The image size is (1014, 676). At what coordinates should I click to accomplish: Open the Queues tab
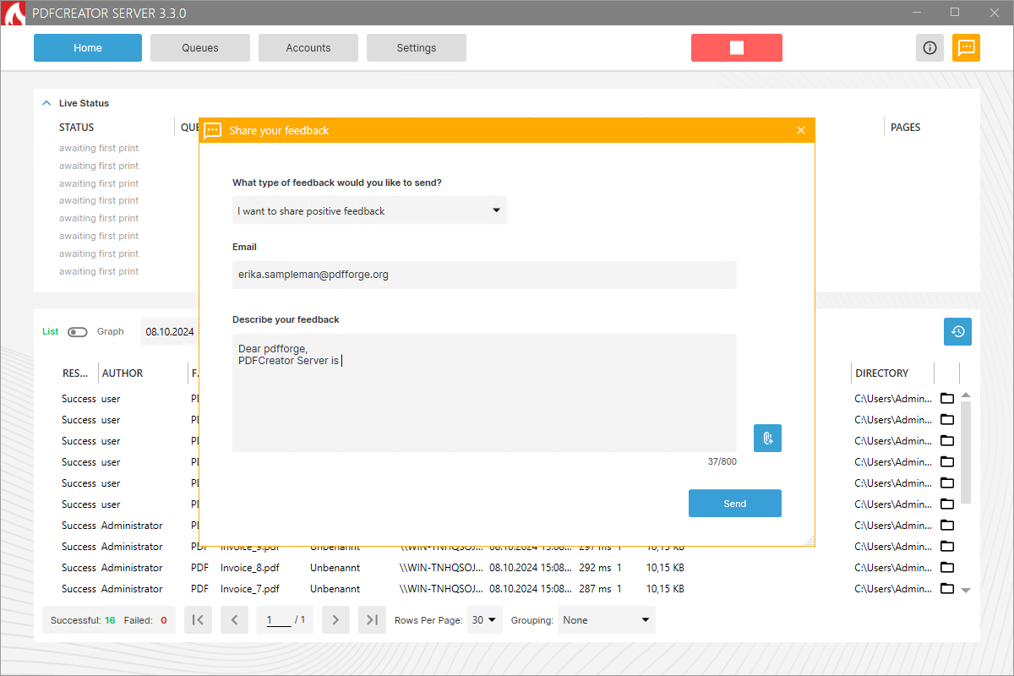coord(200,48)
